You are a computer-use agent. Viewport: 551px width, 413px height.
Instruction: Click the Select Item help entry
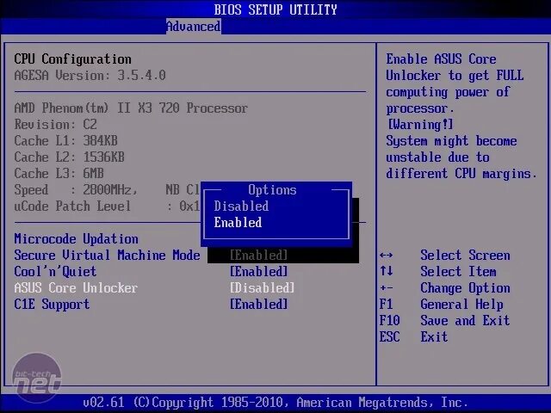(x=458, y=272)
